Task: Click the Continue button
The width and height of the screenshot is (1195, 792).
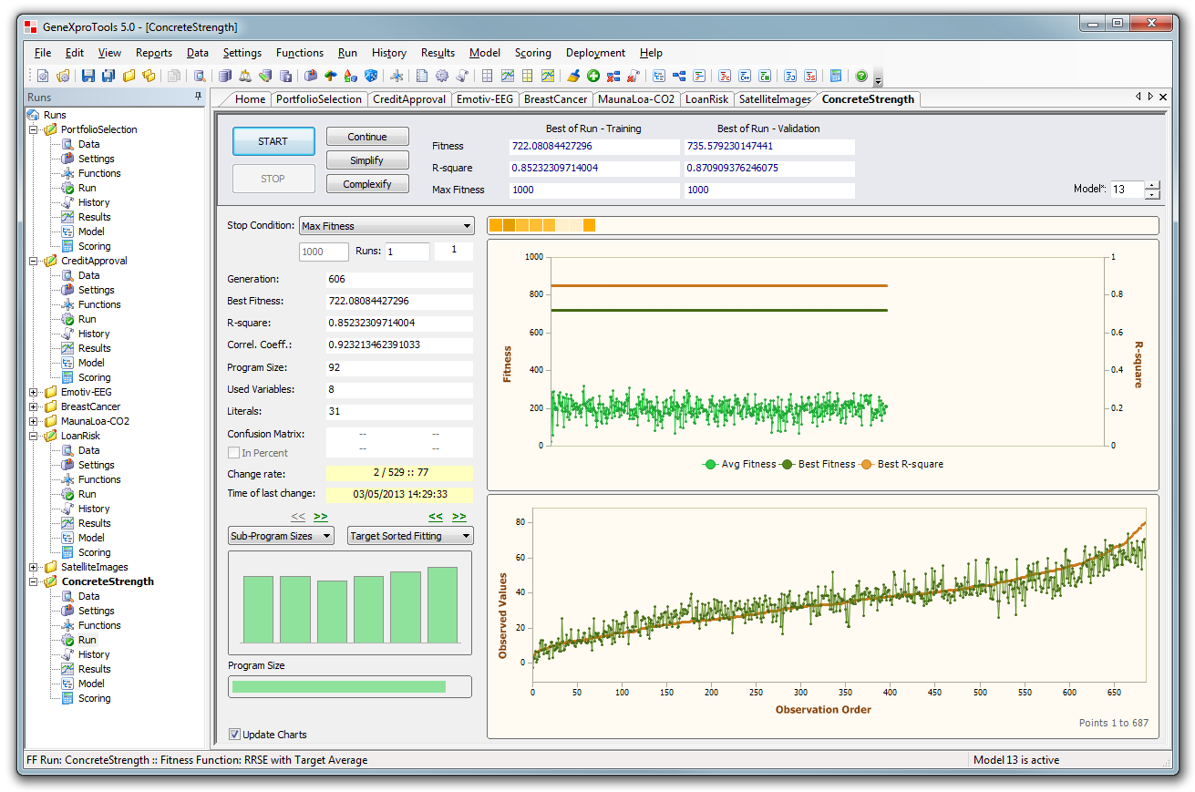Action: coord(367,137)
